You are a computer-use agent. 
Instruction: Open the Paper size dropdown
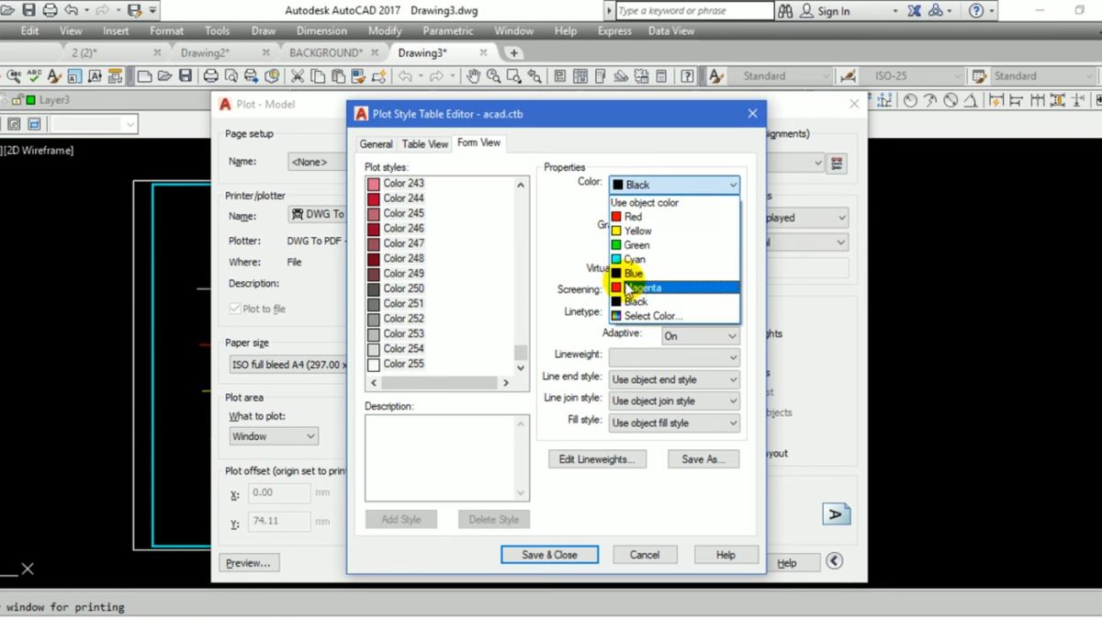[288, 365]
